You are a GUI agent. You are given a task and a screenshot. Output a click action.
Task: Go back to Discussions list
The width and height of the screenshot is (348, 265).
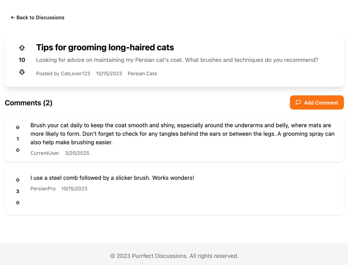coord(37,17)
